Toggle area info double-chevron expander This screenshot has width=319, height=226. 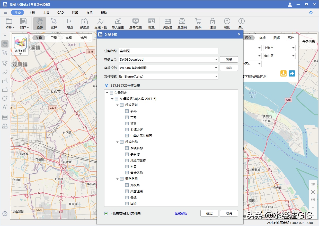point(107,86)
